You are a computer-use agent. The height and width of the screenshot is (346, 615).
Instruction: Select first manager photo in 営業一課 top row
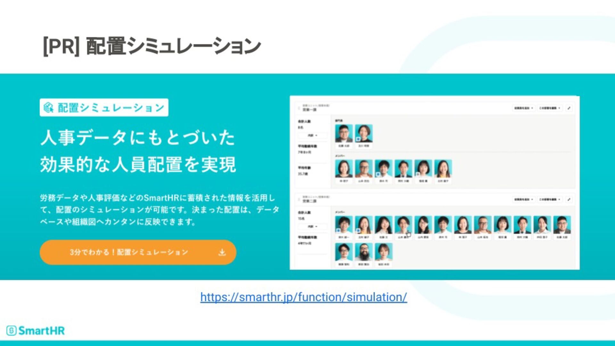(344, 133)
